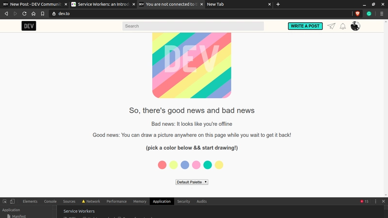Image resolution: width=388 pixels, height=218 pixels.
Task: Click the Service Workers heading in DevTools
Action: click(x=79, y=211)
